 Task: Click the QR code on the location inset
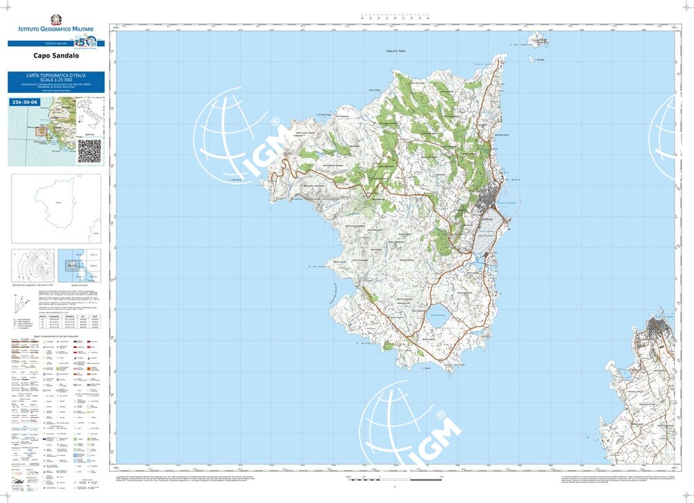pos(88,150)
